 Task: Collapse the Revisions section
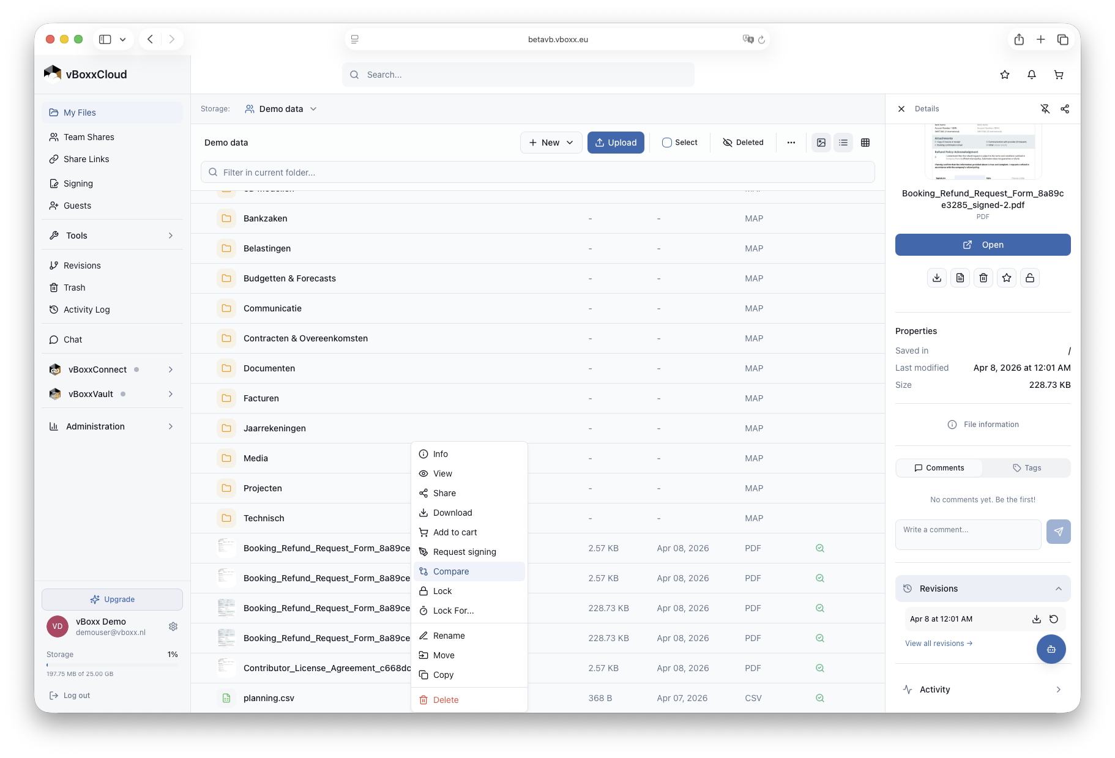(x=983, y=589)
